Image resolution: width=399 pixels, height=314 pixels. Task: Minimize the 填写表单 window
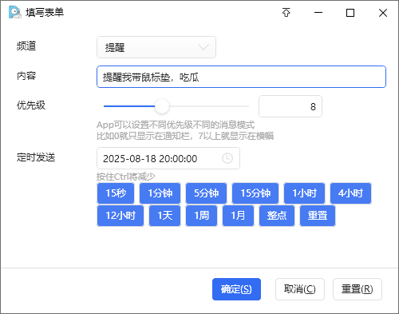(x=318, y=13)
